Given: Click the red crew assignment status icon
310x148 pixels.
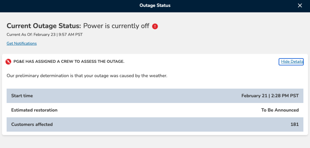Looking at the screenshot, I should tap(8, 62).
